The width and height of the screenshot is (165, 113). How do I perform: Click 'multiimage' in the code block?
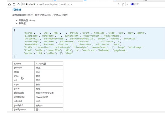click(135, 47)
